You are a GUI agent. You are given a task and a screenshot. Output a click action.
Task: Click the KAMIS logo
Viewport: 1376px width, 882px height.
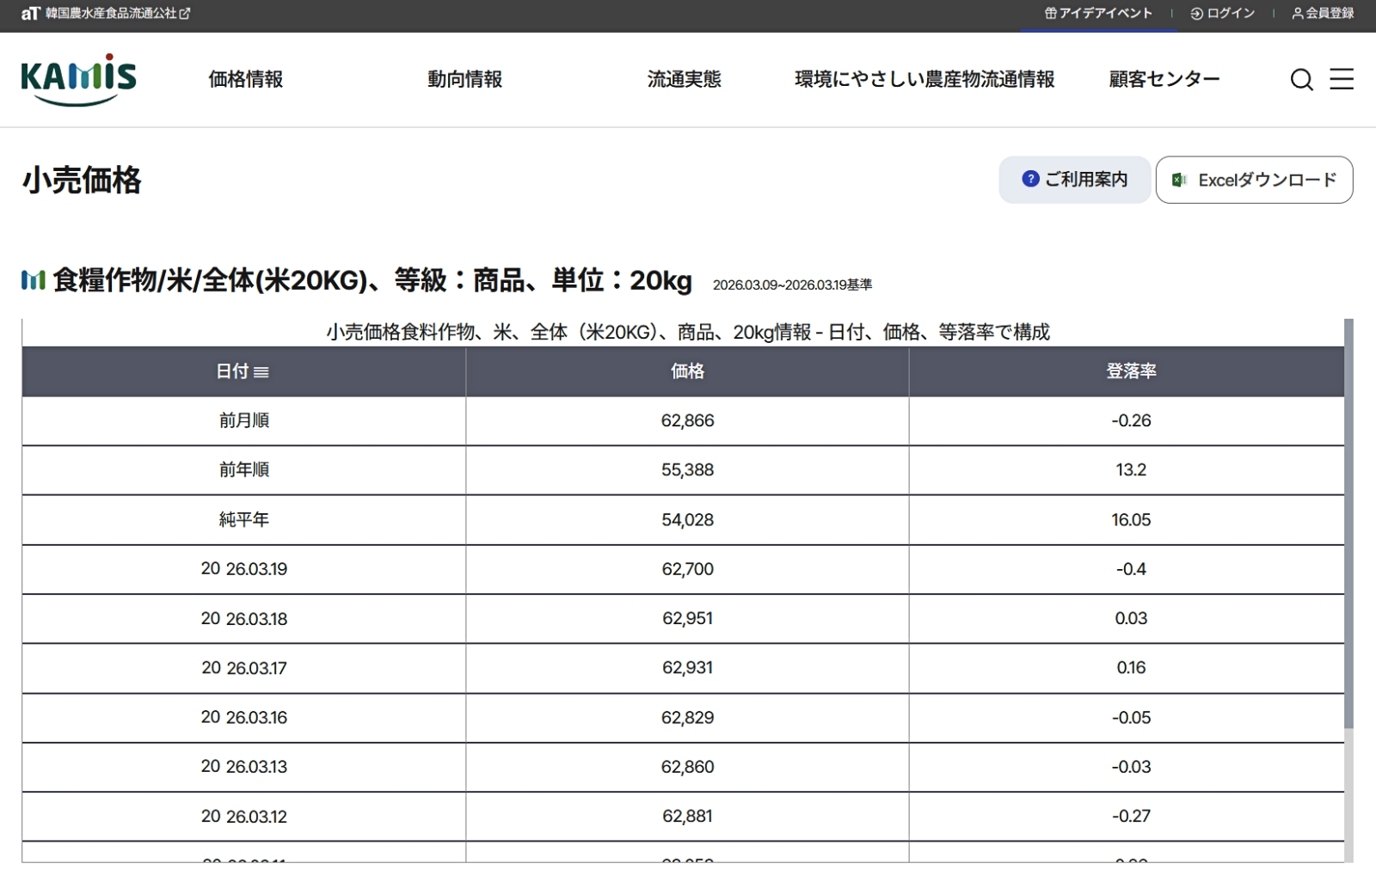pos(78,80)
